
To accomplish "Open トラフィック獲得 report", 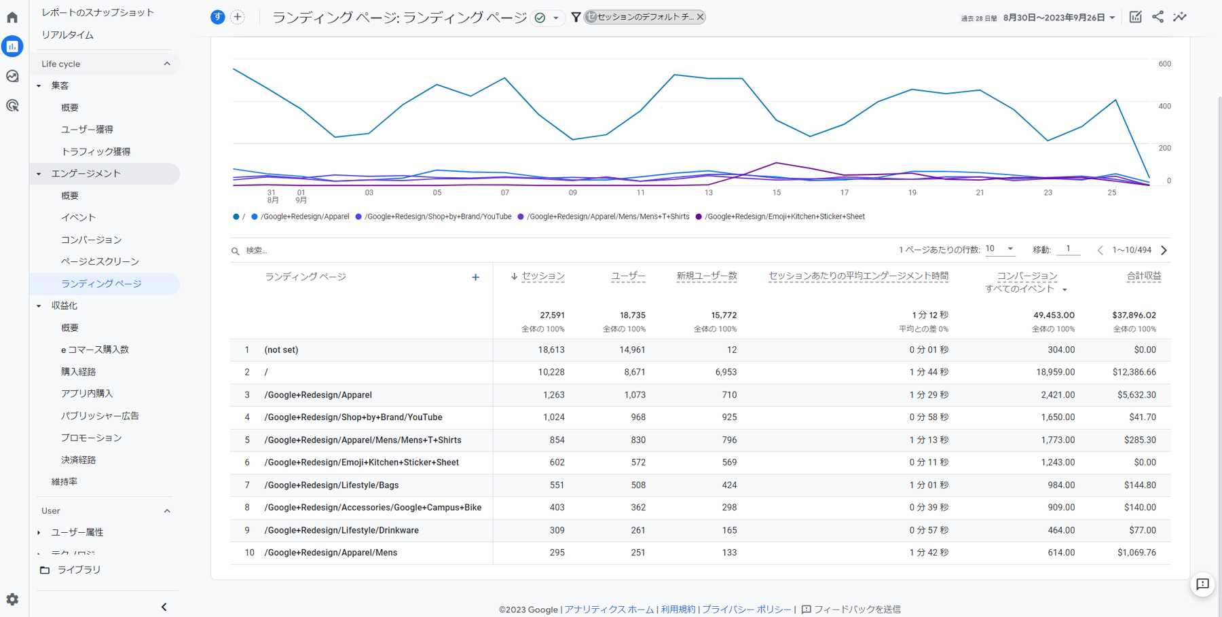I will 96,151.
